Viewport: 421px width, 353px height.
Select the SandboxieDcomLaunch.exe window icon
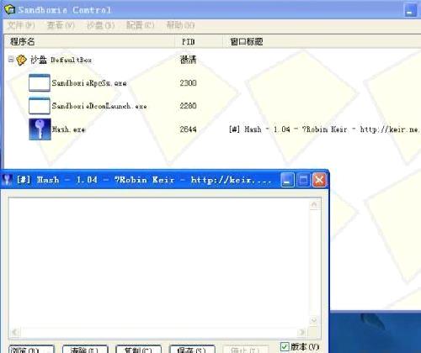point(40,106)
